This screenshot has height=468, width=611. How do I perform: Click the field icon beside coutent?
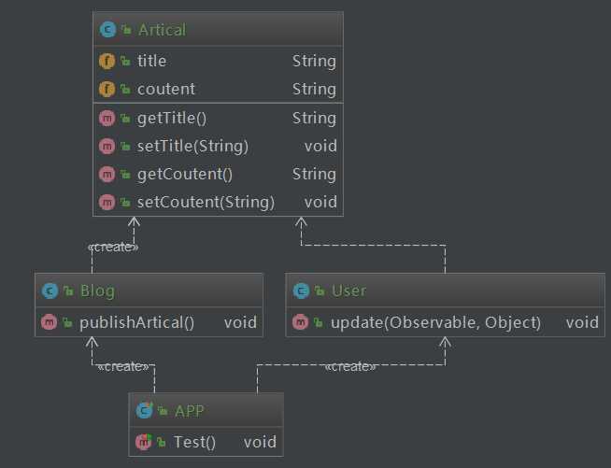107,90
